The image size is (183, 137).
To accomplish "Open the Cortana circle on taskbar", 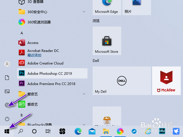I will pos(34,131).
